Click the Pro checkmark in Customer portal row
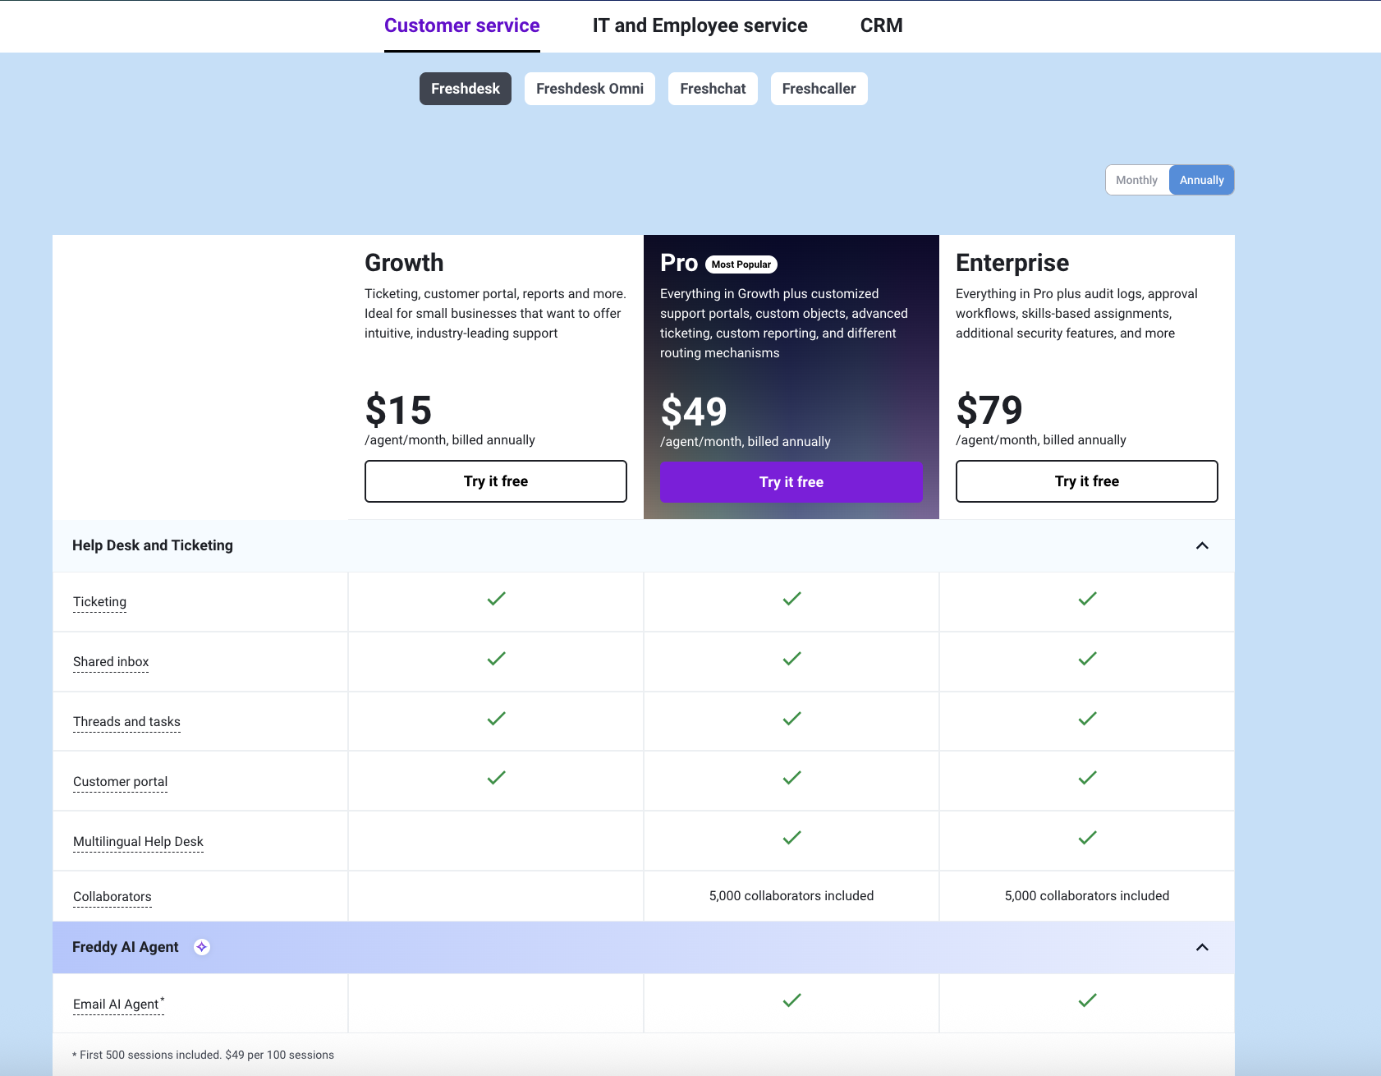The width and height of the screenshot is (1381, 1076). point(791,778)
